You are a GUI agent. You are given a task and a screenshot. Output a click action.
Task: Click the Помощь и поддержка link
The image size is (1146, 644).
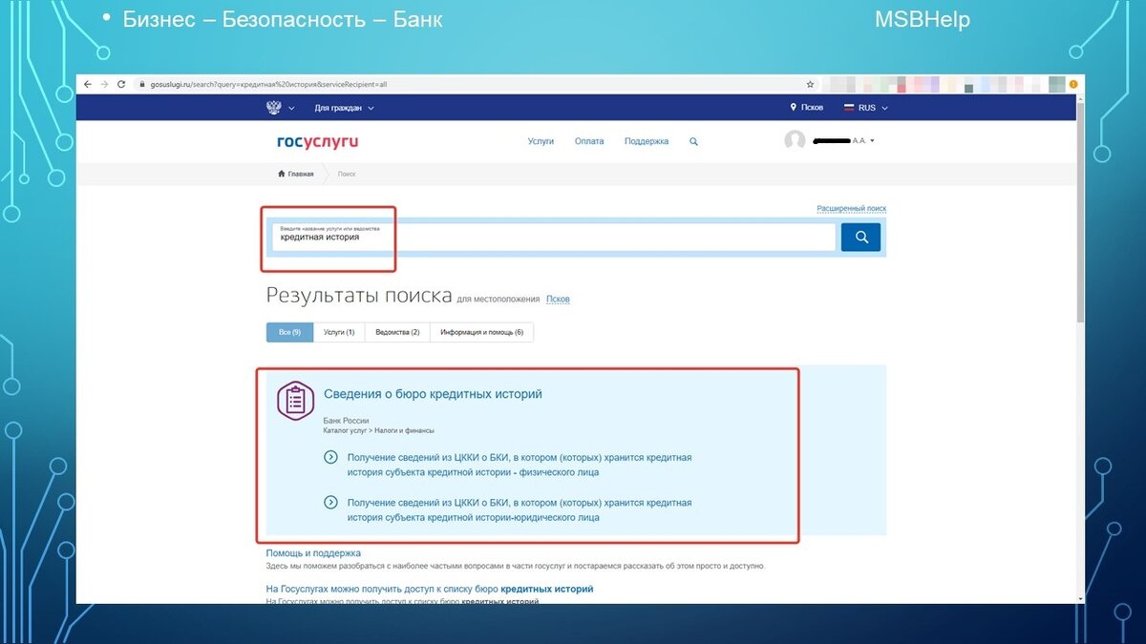click(x=312, y=552)
